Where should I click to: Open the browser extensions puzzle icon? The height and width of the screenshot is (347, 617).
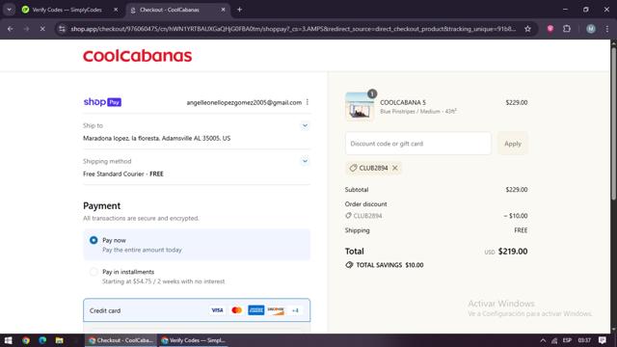[567, 29]
